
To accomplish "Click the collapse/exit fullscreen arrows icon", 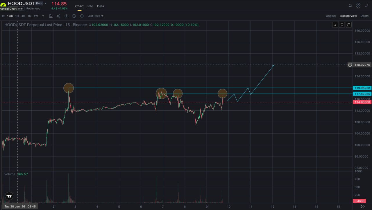I will coord(367,6).
